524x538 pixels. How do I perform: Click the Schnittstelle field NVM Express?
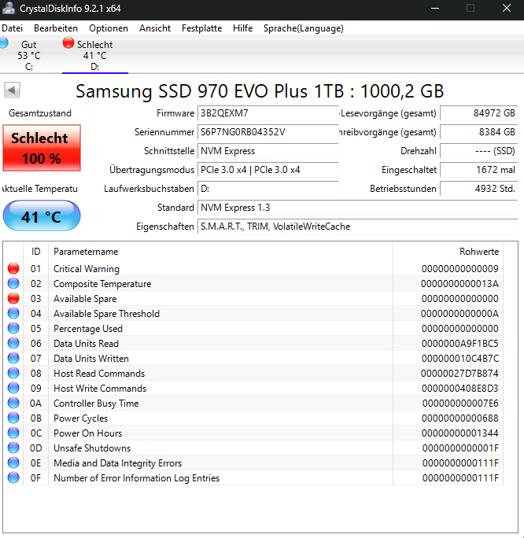point(268,151)
